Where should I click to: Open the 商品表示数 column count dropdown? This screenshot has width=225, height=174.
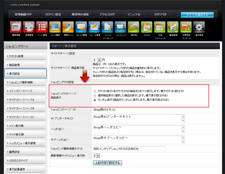(97, 60)
